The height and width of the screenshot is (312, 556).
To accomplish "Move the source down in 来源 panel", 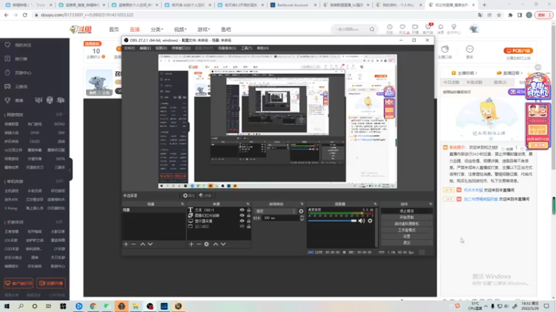I will (223, 244).
